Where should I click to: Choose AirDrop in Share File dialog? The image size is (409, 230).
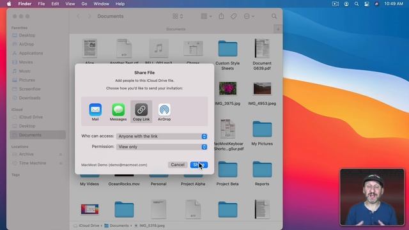pos(164,112)
